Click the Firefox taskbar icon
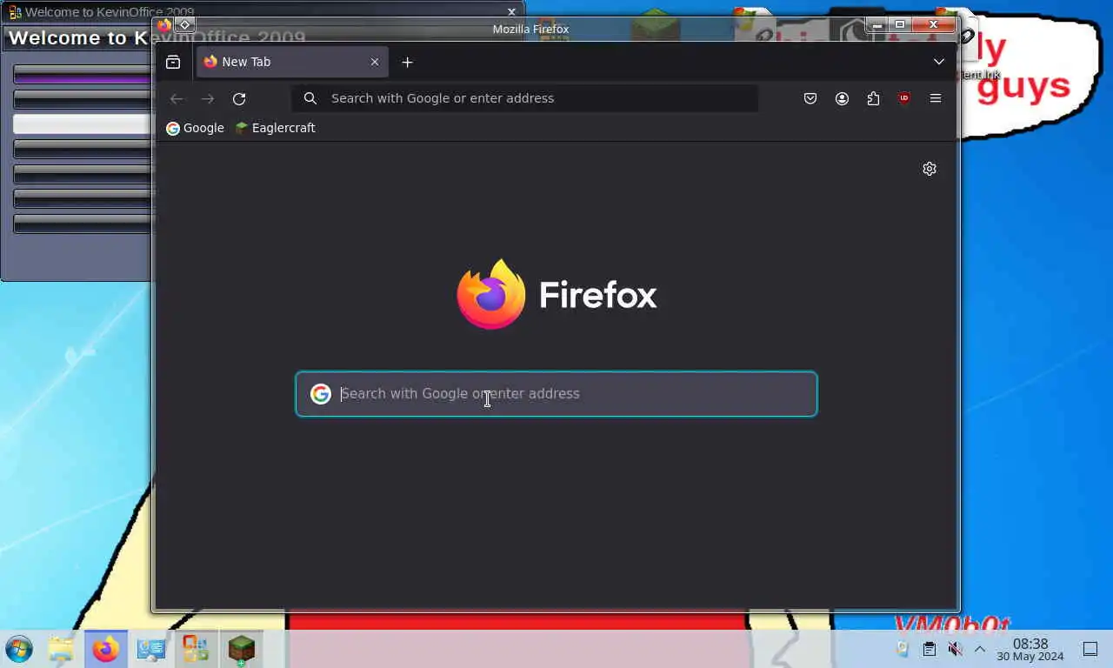 pos(106,649)
